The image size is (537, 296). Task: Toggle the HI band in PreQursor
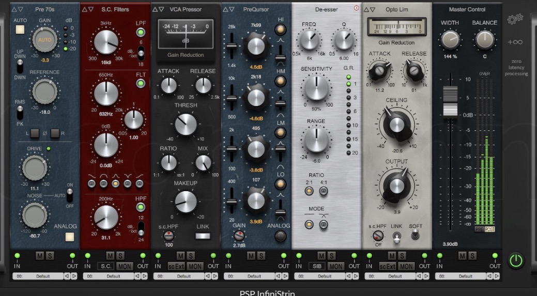tap(281, 30)
